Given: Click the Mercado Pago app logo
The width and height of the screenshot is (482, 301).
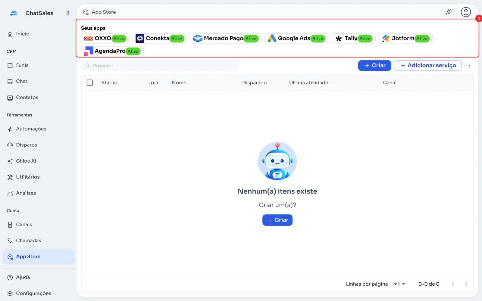Looking at the screenshot, I should (198, 39).
